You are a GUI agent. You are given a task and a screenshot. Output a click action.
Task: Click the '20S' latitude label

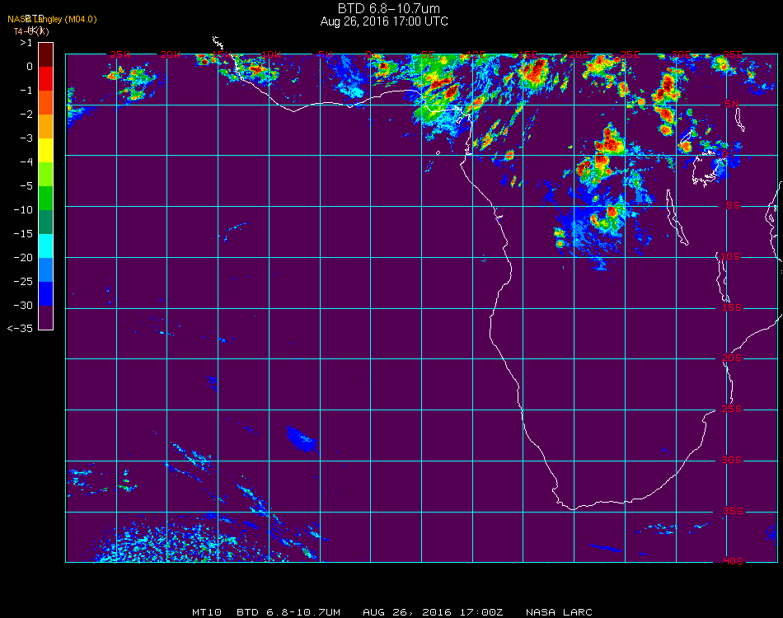pyautogui.click(x=732, y=358)
